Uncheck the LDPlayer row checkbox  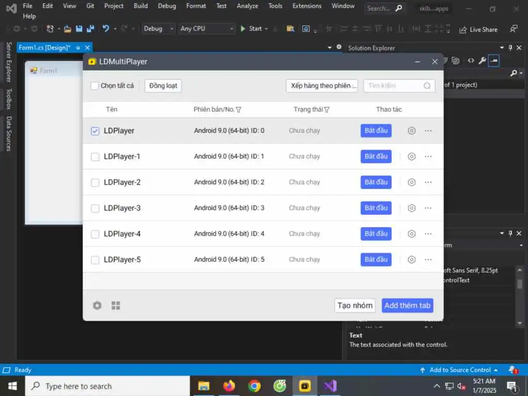(95, 131)
